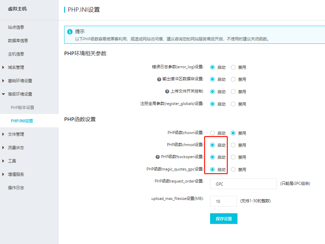Click the upload_max_filesize input field
This screenshot has height=244, width=325.
click(x=223, y=201)
